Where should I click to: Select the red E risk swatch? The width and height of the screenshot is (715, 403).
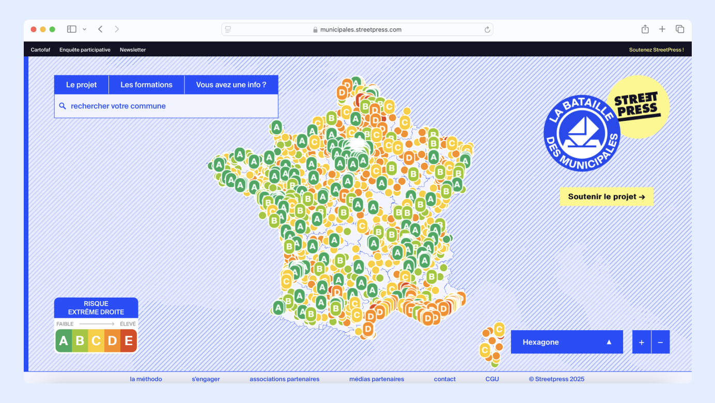(129, 341)
